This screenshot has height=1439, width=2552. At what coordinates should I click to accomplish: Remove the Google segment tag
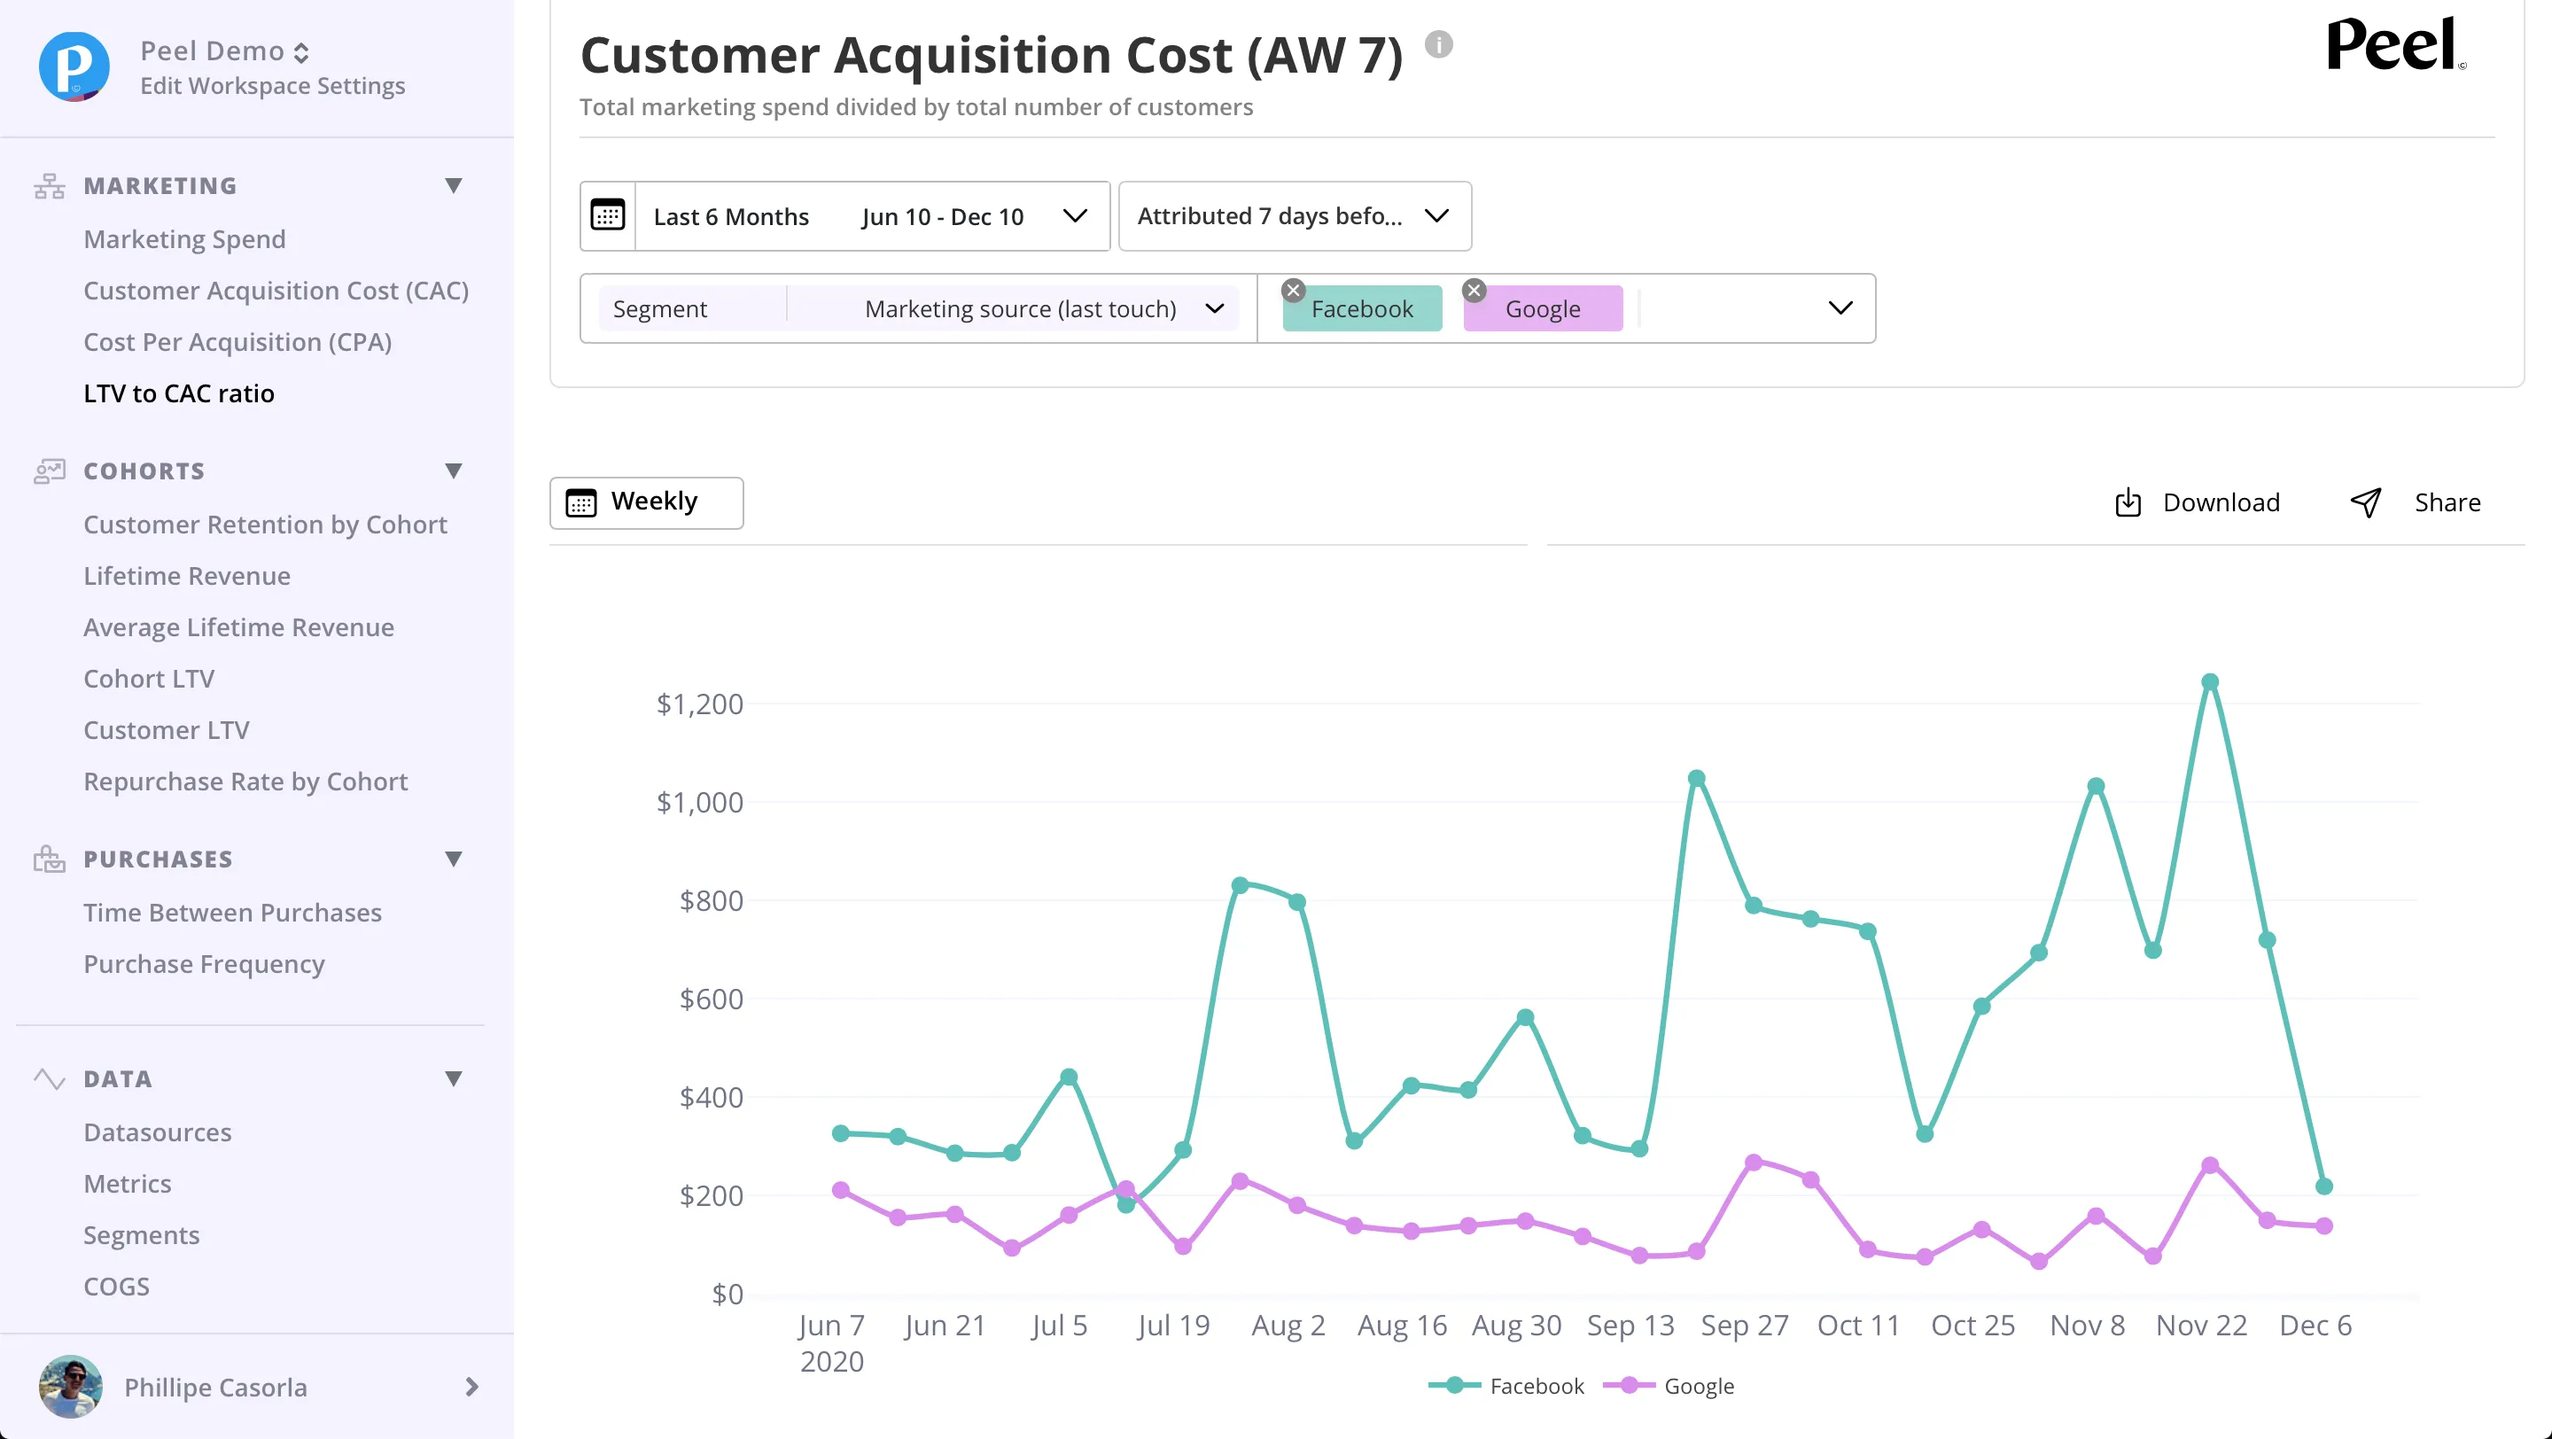click(x=1474, y=290)
